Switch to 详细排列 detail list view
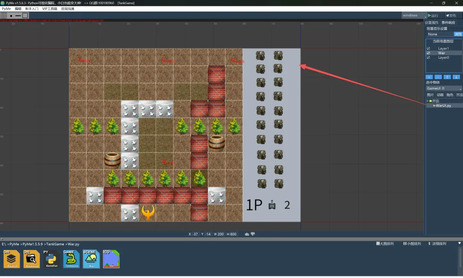 437,243
